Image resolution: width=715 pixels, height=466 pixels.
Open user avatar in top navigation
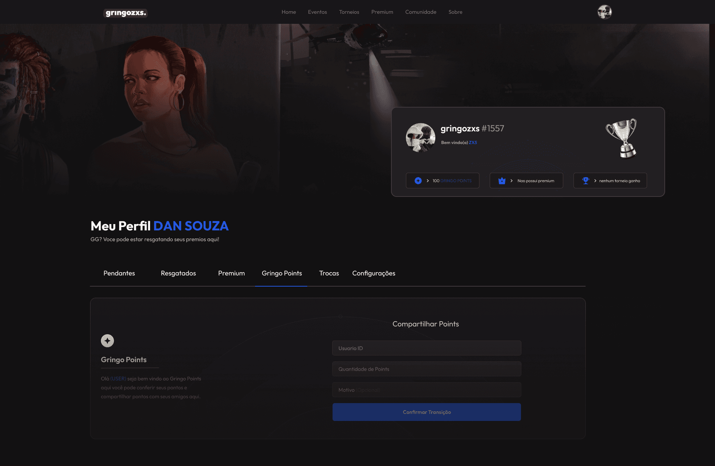pyautogui.click(x=604, y=12)
